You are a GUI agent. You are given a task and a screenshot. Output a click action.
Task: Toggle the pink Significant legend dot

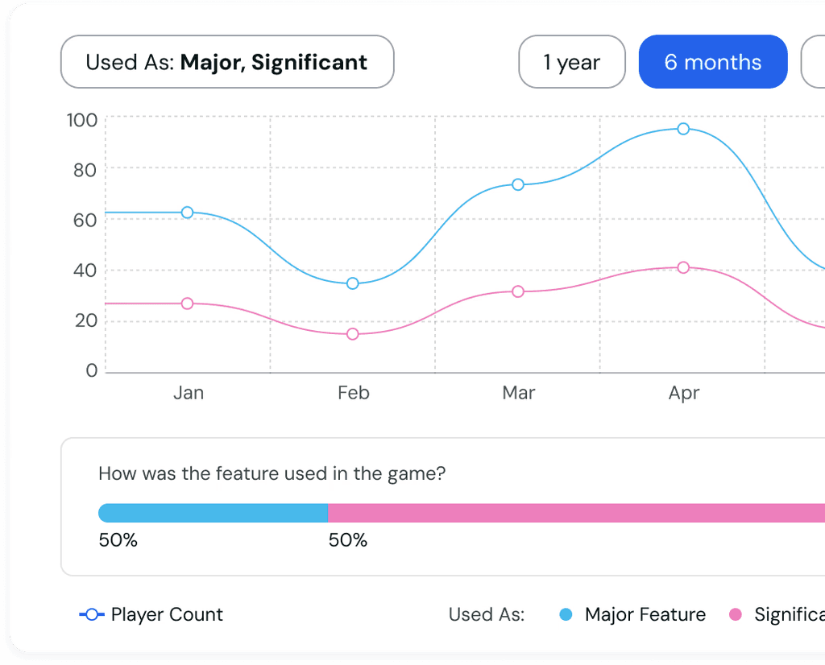(x=736, y=614)
